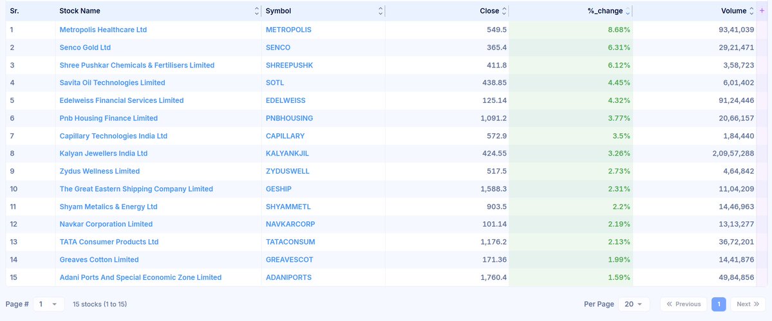
Task: Click the METROPOLIS symbol link
Action: coord(288,30)
